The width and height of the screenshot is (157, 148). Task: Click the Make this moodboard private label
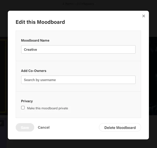click(48, 108)
